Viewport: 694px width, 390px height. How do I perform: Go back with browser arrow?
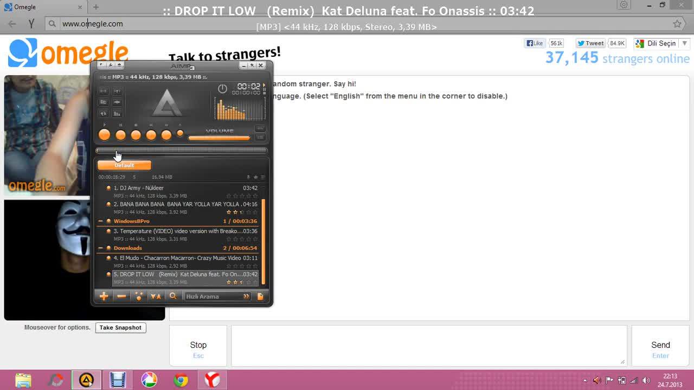coord(12,24)
